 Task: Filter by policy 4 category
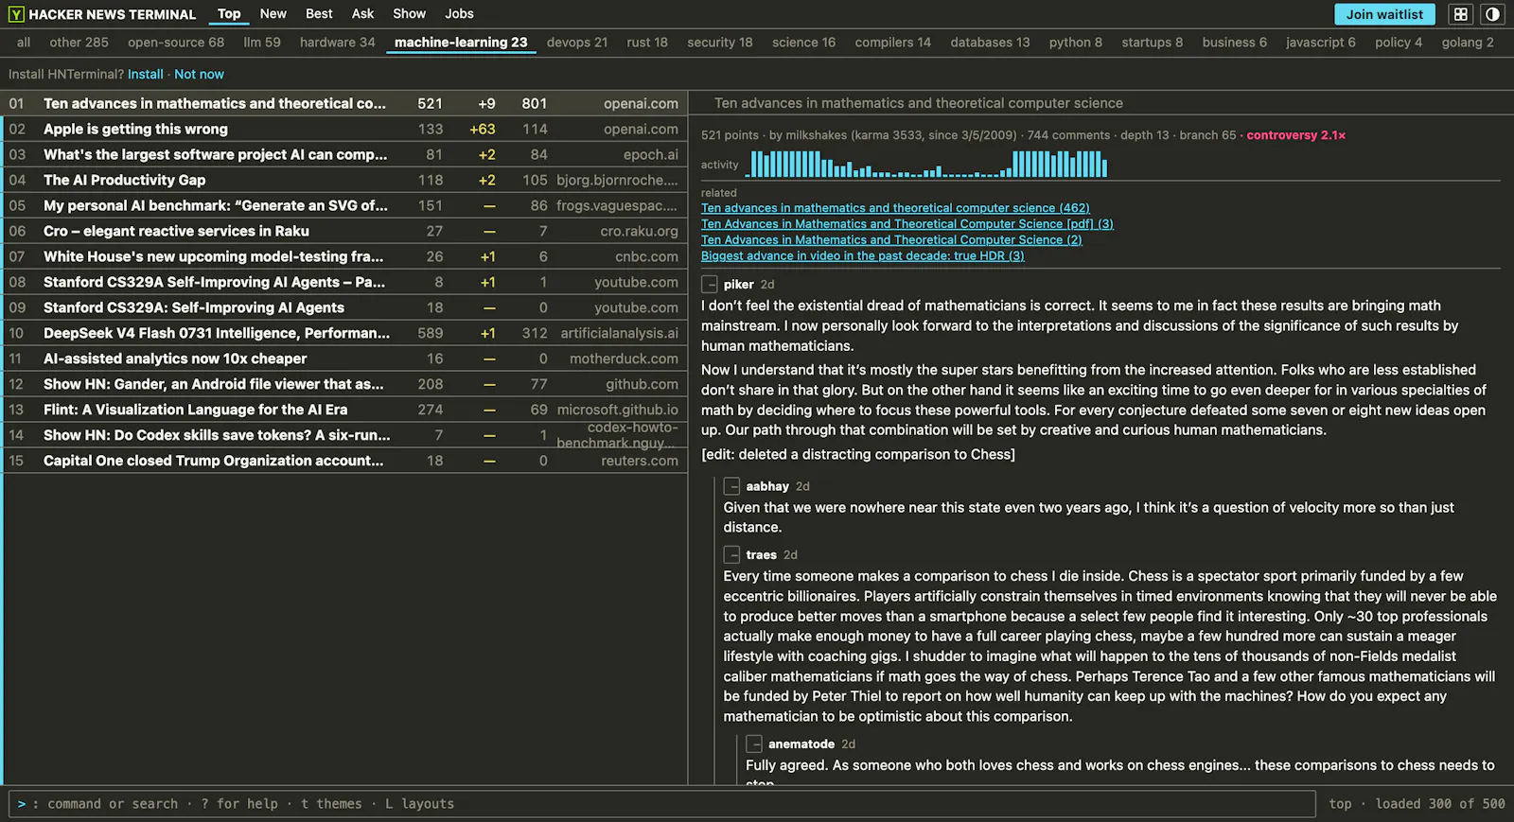click(1399, 43)
